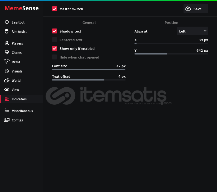
Task: Enable Centered text checkbox
Action: [55, 40]
